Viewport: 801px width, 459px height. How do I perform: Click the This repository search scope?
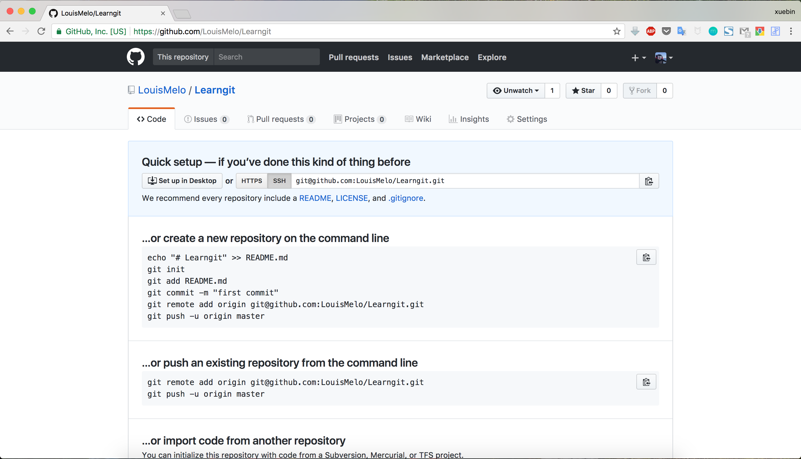point(183,57)
